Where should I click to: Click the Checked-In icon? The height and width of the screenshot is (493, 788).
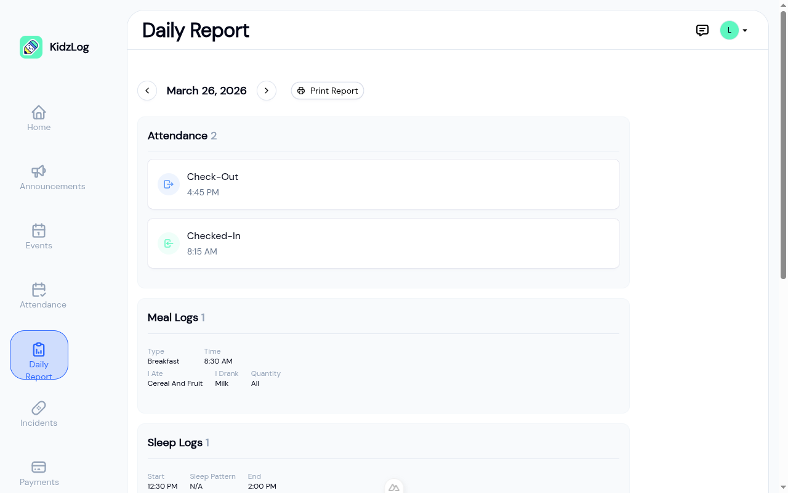pos(169,243)
